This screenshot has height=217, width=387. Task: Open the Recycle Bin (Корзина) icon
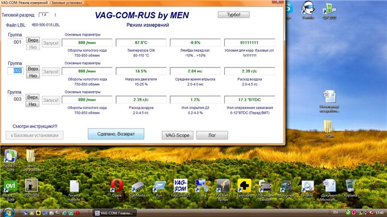click(x=350, y=188)
